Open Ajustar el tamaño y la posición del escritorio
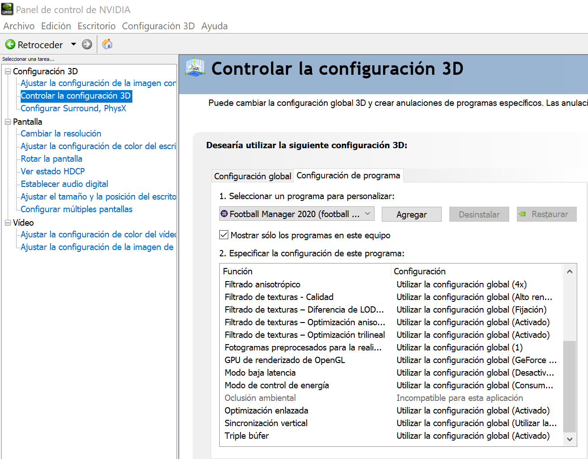This screenshot has height=459, width=588. click(98, 196)
